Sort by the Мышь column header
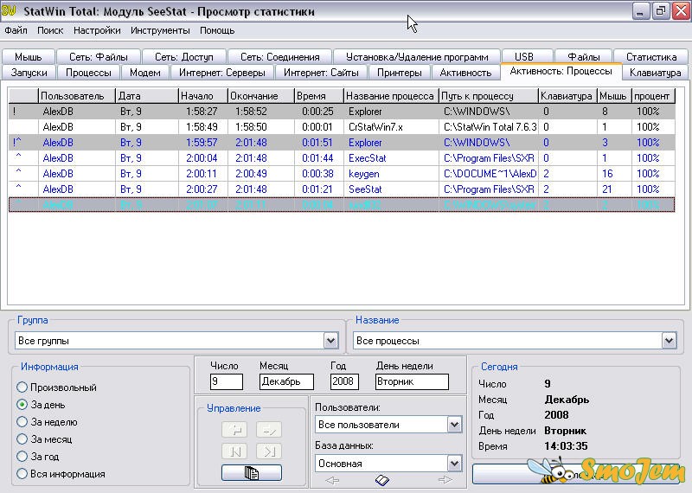The image size is (692, 493). click(614, 96)
